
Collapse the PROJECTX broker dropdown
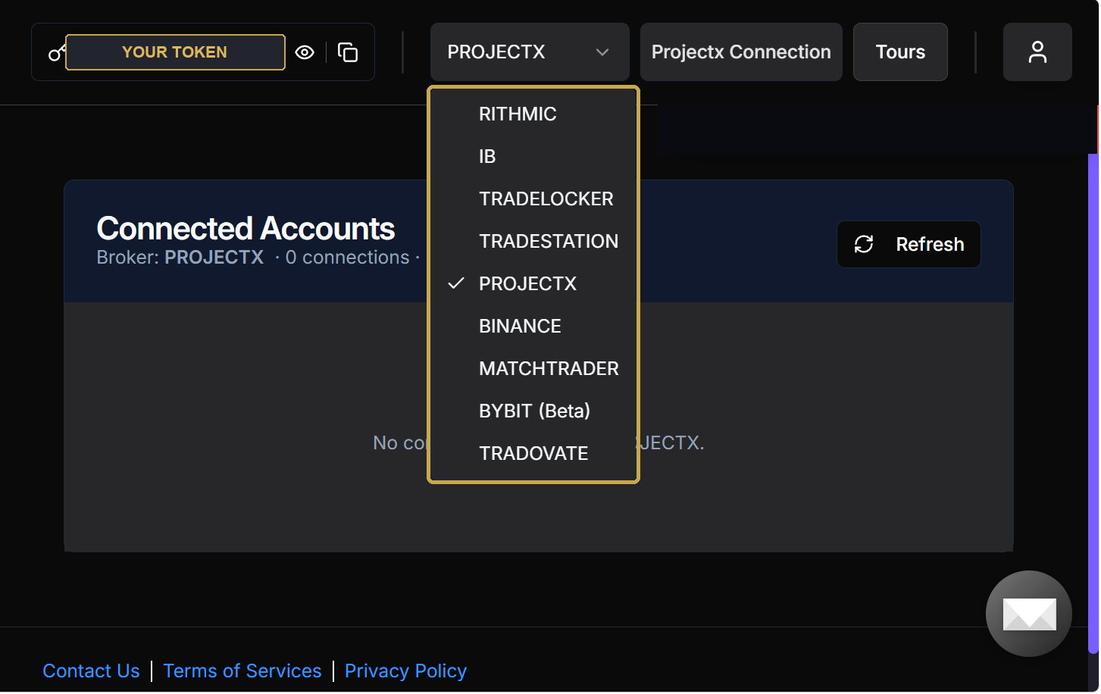click(530, 52)
